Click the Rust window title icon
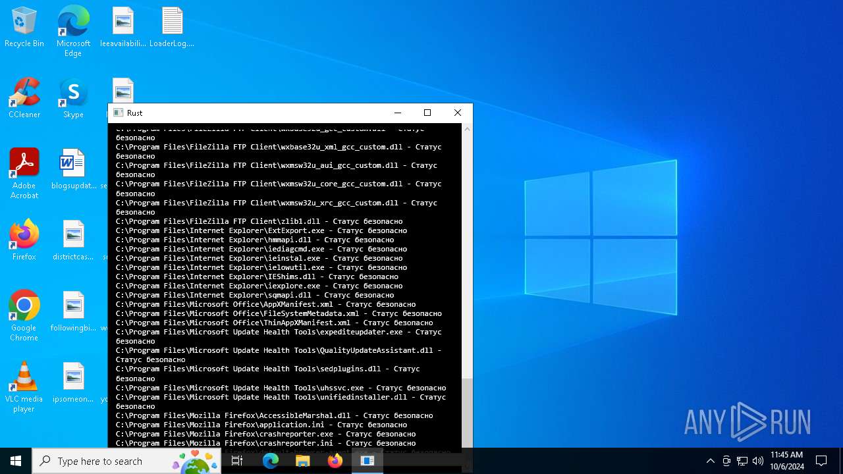The image size is (843, 474). pyautogui.click(x=119, y=113)
